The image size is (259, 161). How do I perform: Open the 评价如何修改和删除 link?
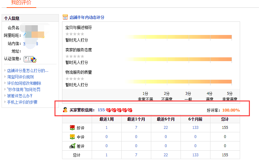(x=24, y=83)
